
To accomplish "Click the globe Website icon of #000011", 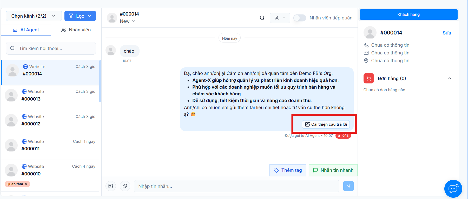I will pos(24,141).
